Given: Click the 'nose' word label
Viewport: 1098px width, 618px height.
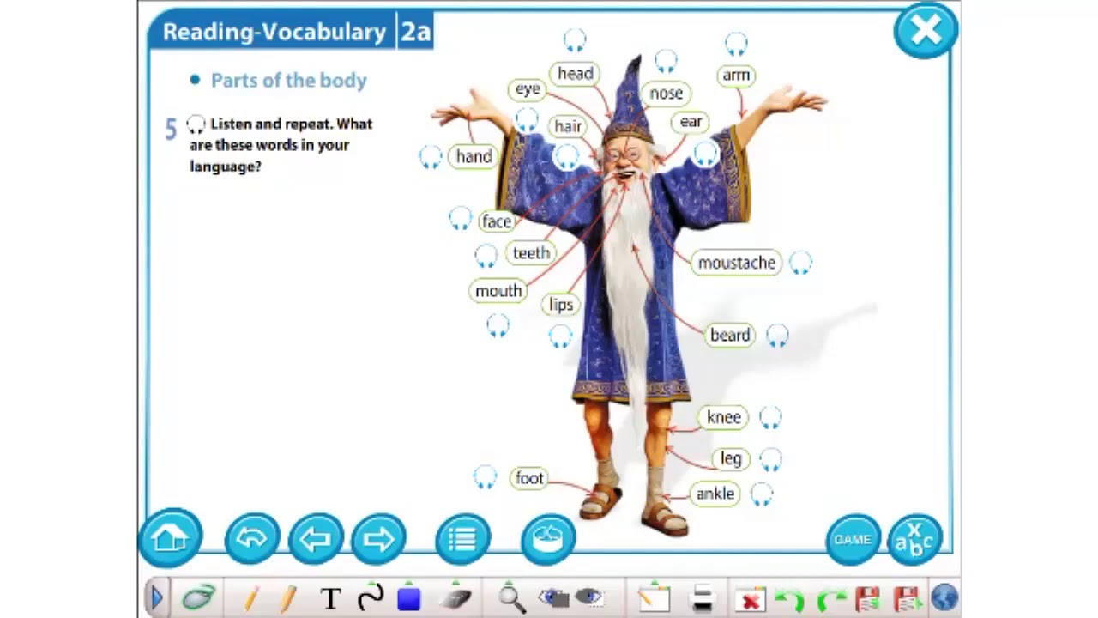Looking at the screenshot, I should pos(666,93).
